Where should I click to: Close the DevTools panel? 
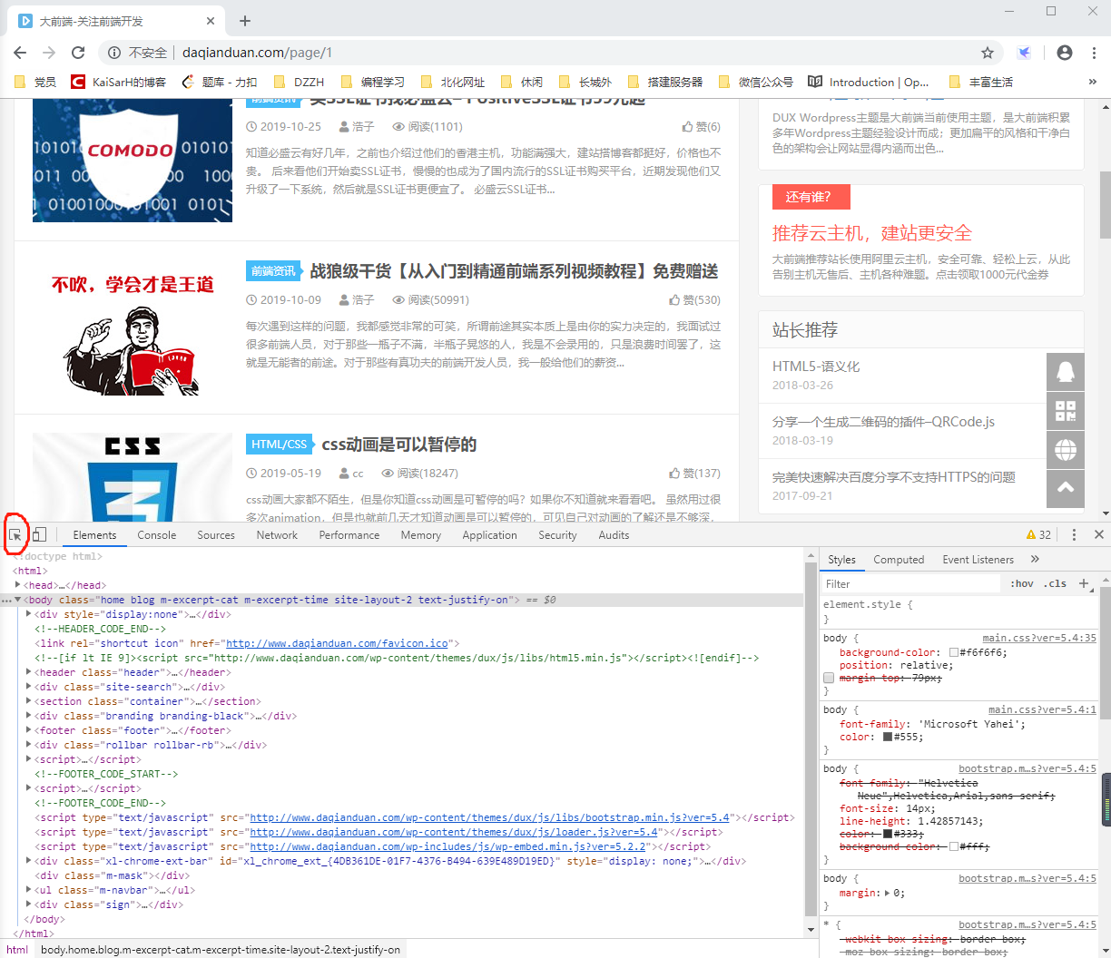[1099, 535]
